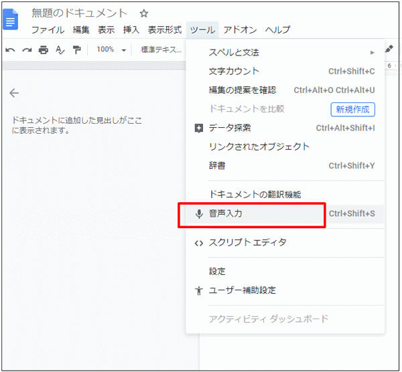The width and height of the screenshot is (402, 372).
Task: Expand the スペルと文法 submenu arrow
Action: tap(373, 52)
